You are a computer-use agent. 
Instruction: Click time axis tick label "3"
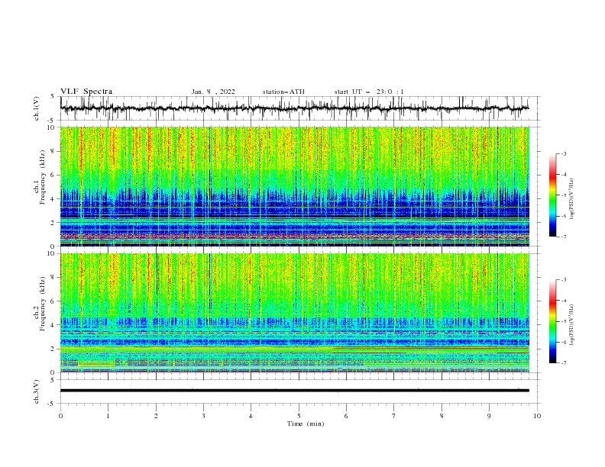(203, 416)
